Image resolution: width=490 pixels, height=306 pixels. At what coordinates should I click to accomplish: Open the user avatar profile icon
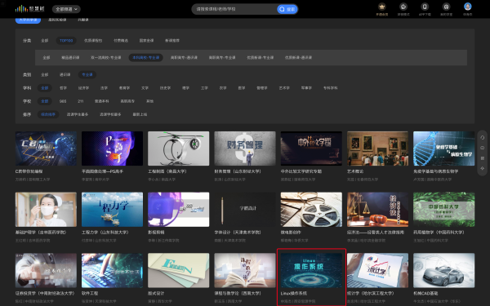click(x=467, y=7)
